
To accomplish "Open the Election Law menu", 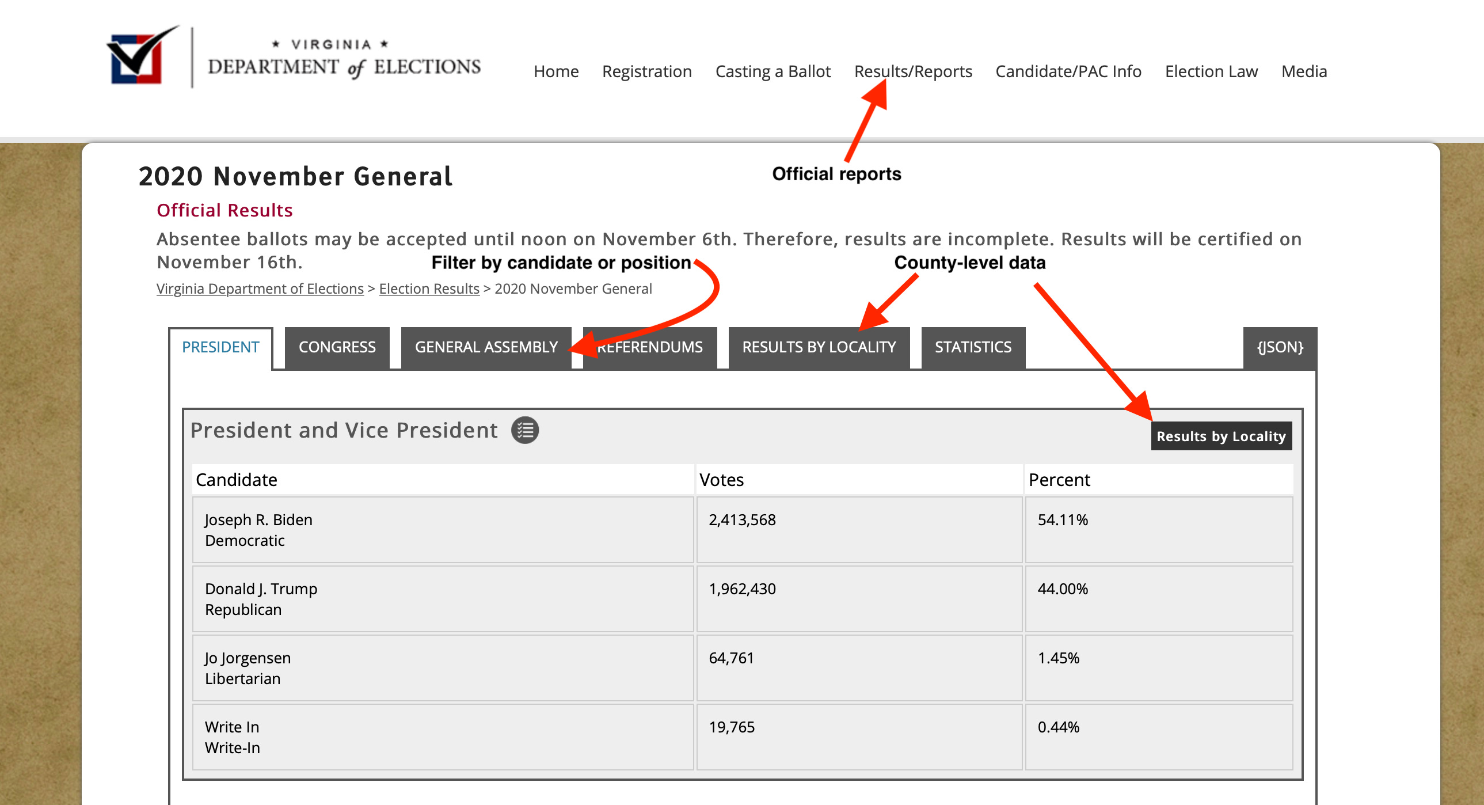I will click(x=1211, y=71).
